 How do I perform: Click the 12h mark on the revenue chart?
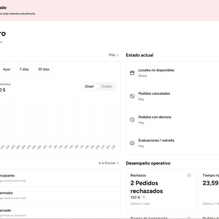pos(55,147)
